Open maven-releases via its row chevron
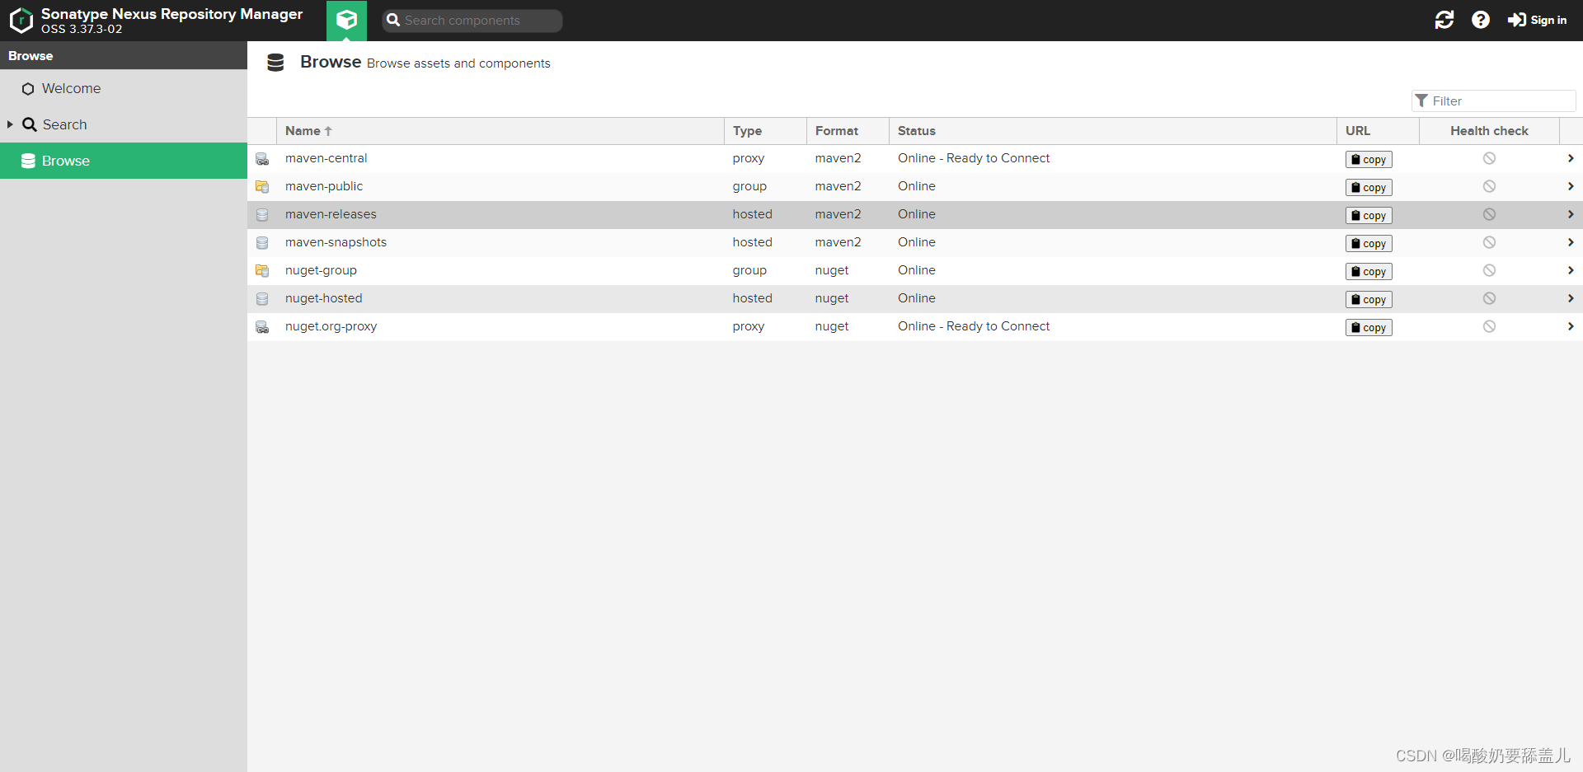This screenshot has height=772, width=1583. pyautogui.click(x=1571, y=214)
